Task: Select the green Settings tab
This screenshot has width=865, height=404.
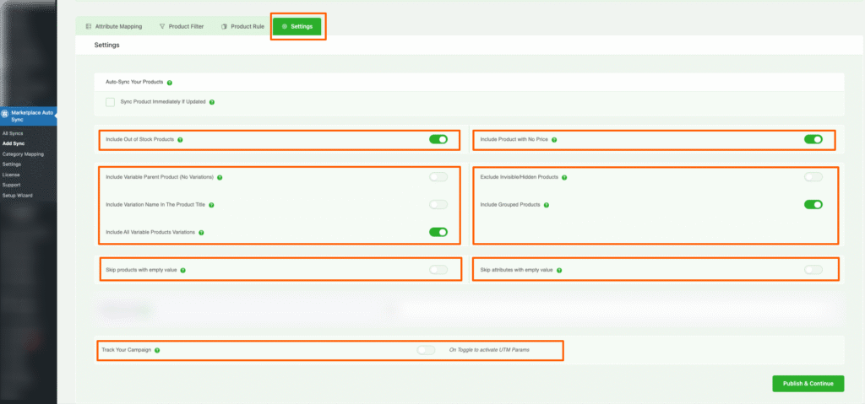Action: tap(296, 26)
